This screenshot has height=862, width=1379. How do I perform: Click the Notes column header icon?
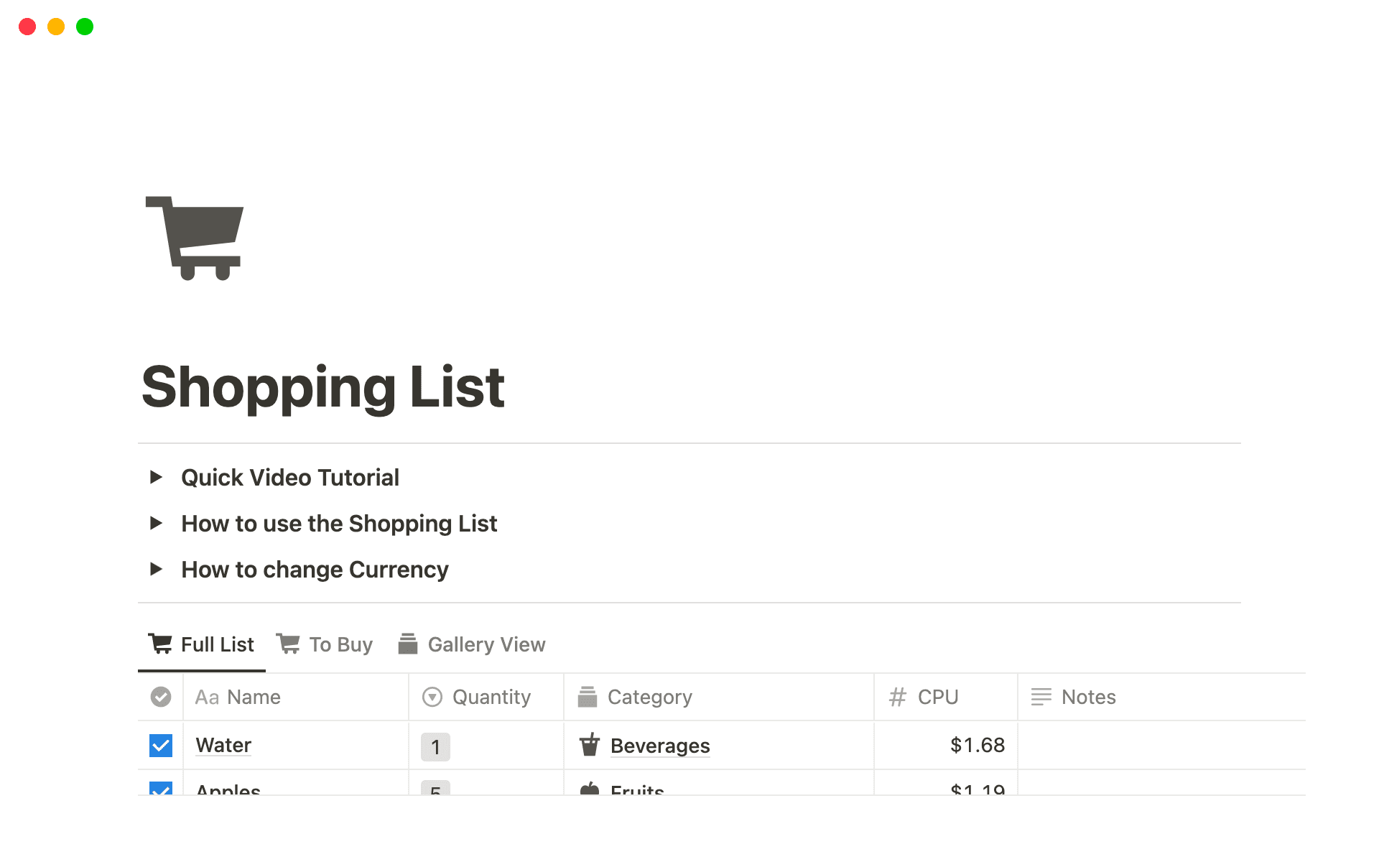[x=1041, y=696]
